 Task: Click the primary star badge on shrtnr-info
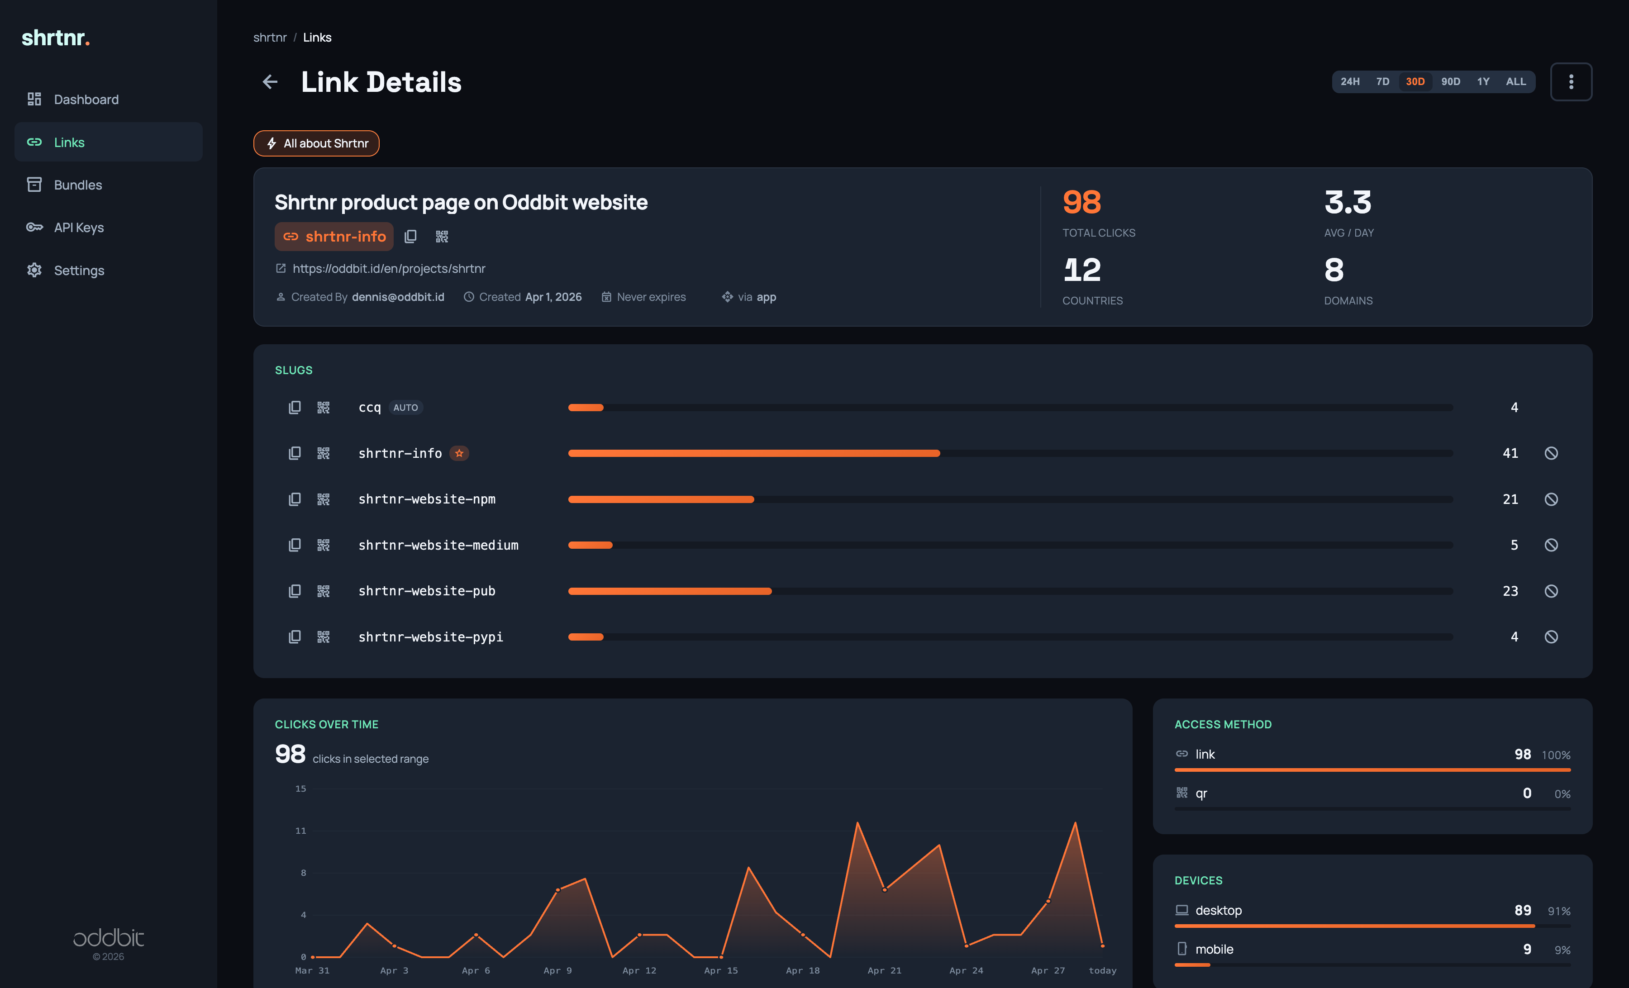459,453
